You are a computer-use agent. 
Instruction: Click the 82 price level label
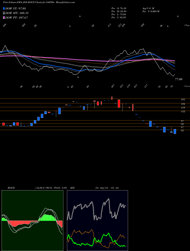182,130
